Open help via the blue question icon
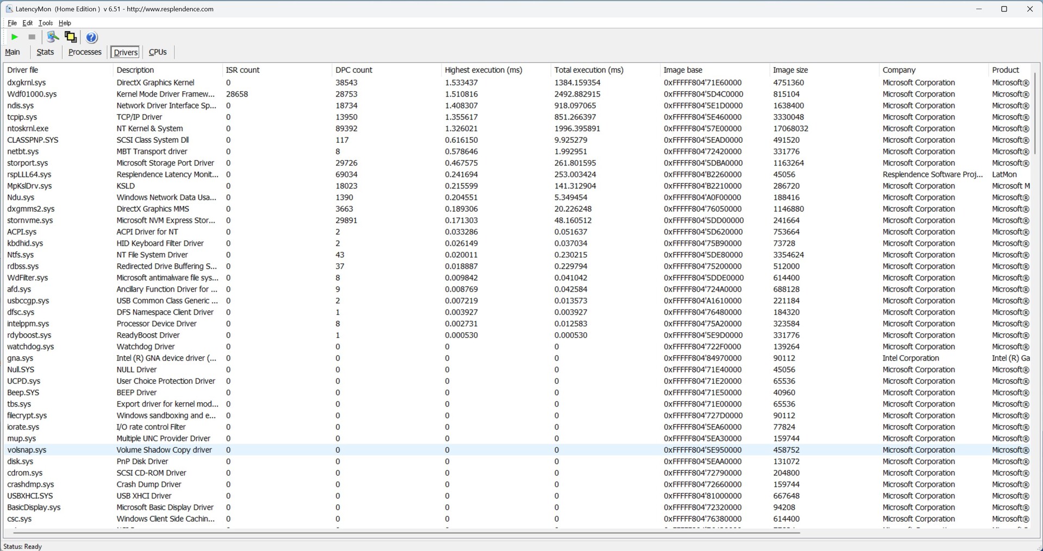This screenshot has width=1043, height=551. (x=92, y=37)
